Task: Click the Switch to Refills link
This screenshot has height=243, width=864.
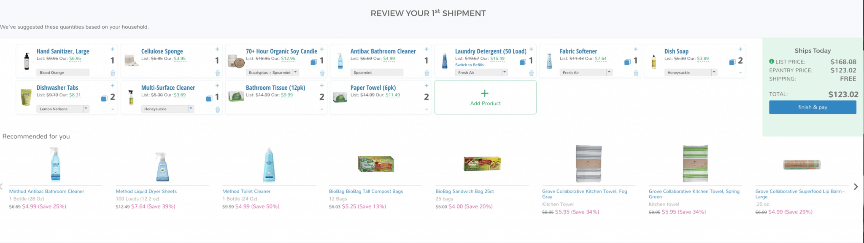Action: pyautogui.click(x=469, y=65)
